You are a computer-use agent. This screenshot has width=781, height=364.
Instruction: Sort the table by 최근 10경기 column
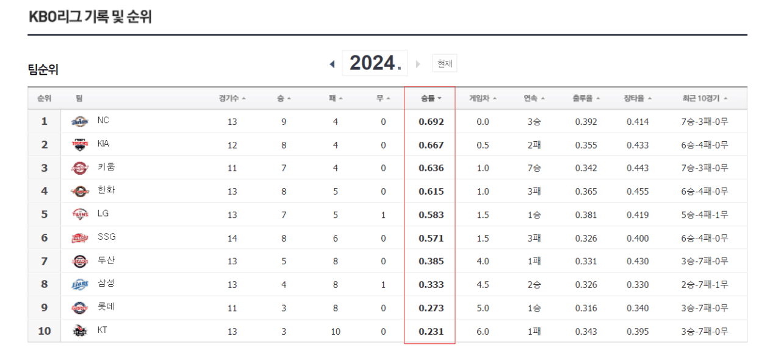pos(705,99)
